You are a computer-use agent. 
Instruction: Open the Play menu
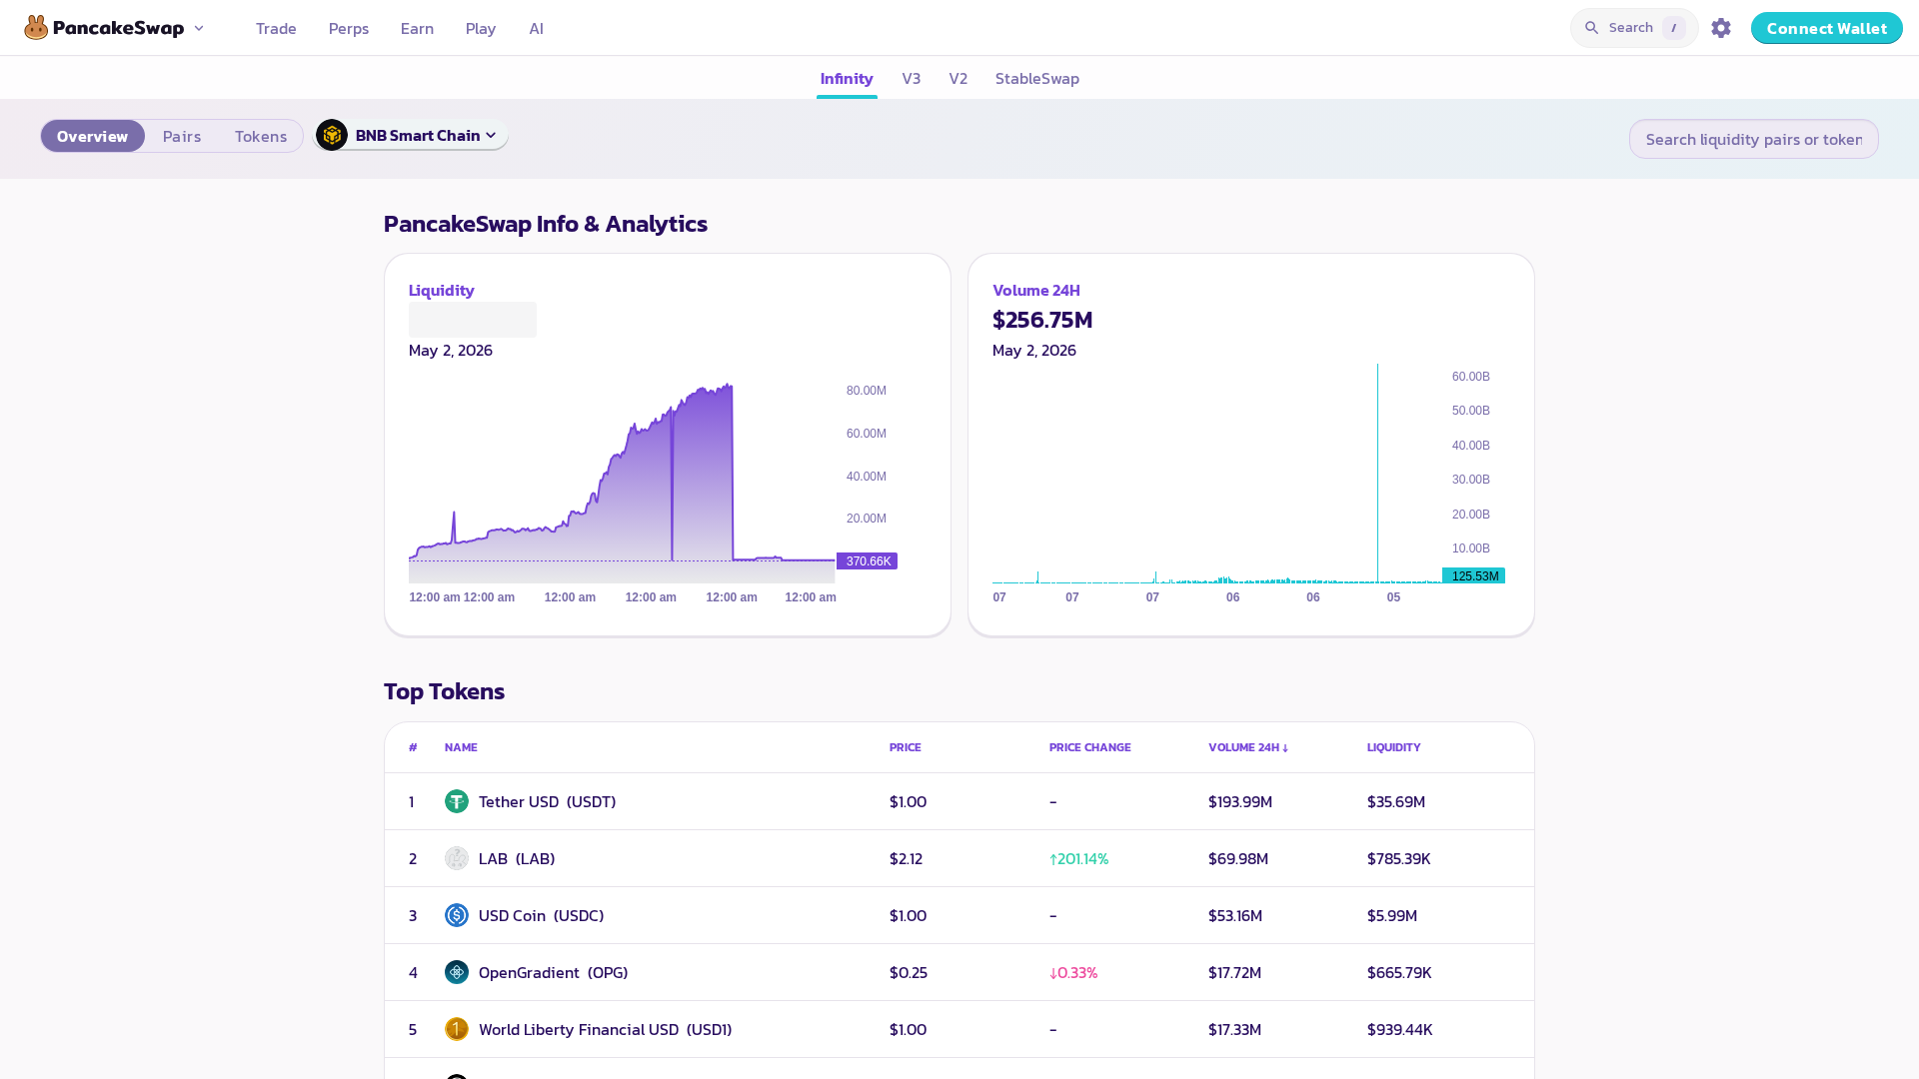[x=481, y=28]
